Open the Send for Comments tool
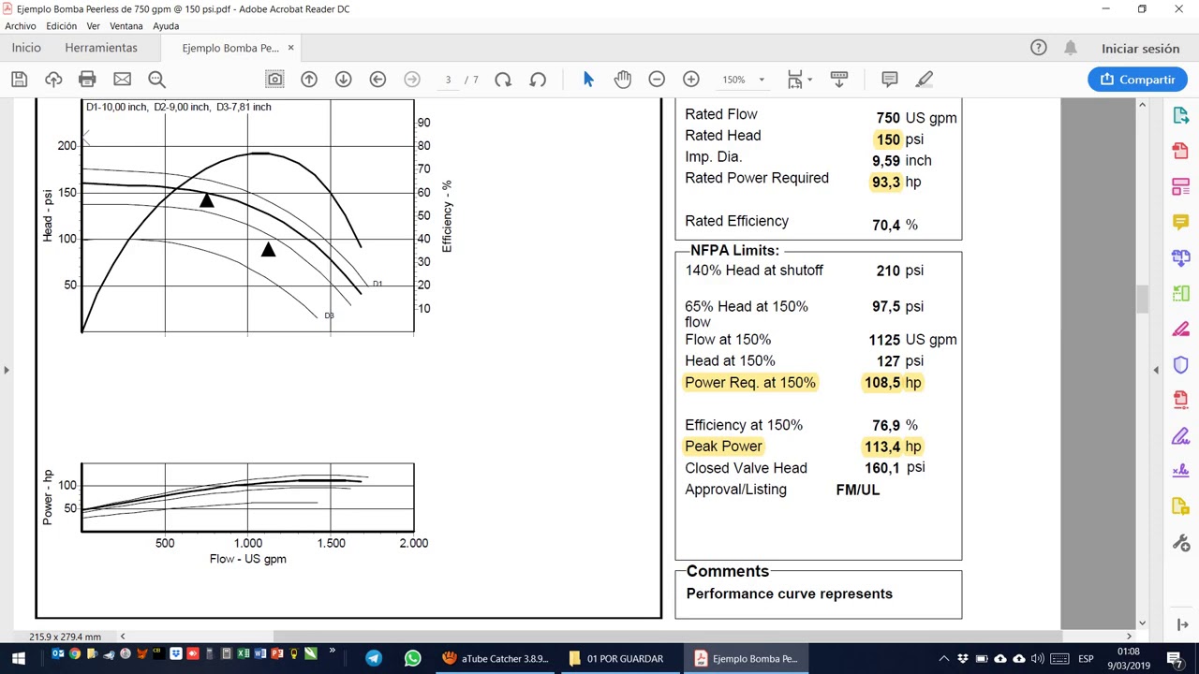This screenshot has height=674, width=1199. click(1180, 507)
